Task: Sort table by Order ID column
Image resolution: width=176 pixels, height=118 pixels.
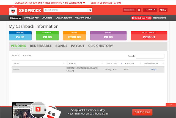Action: coord(84,64)
